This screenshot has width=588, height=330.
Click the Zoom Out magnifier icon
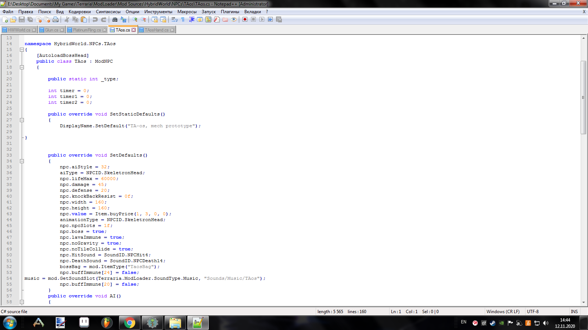click(x=143, y=19)
